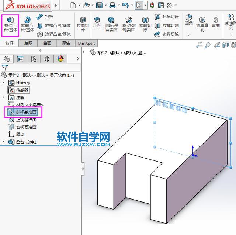Select the Front Plane (前视基准面) item

[x=22, y=112]
